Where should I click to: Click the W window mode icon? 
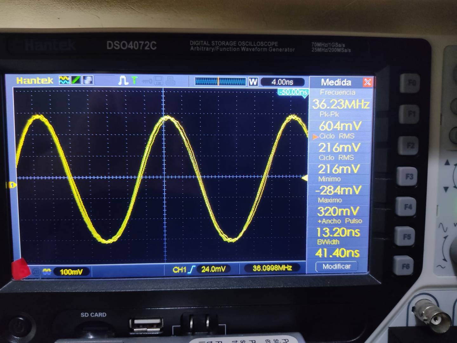point(253,82)
